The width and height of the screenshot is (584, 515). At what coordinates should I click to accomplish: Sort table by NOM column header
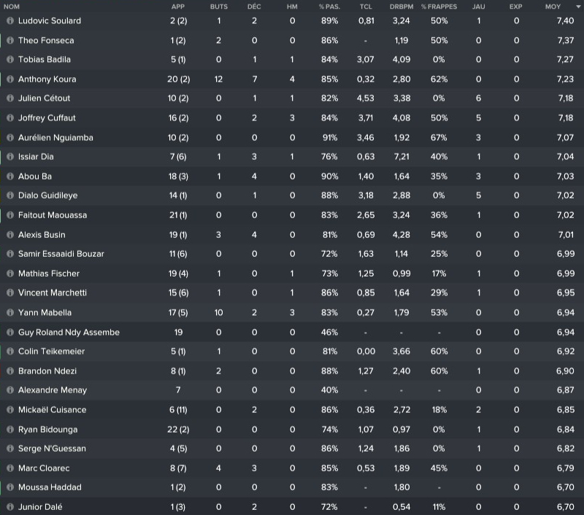(12, 7)
